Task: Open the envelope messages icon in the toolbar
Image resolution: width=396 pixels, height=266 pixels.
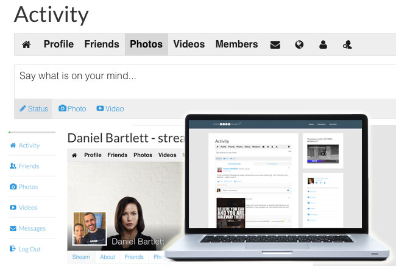Action: 275,44
